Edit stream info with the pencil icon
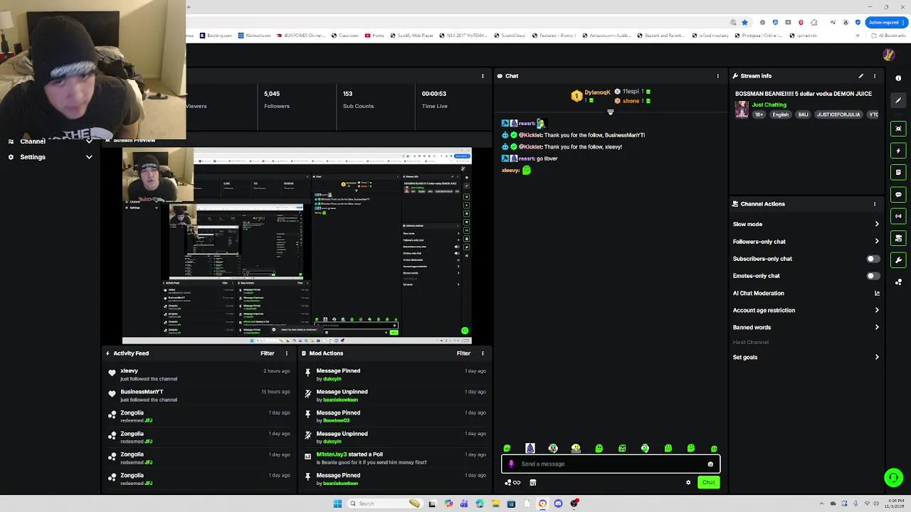This screenshot has width=911, height=512. (x=860, y=76)
